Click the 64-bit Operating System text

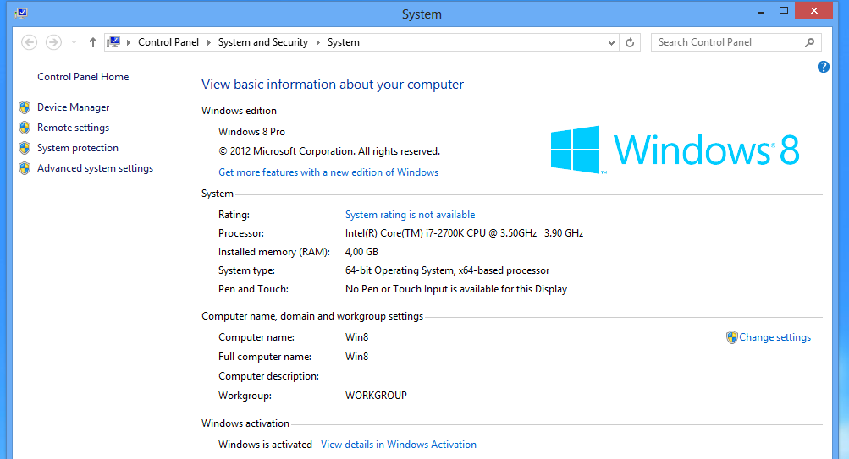(x=447, y=270)
